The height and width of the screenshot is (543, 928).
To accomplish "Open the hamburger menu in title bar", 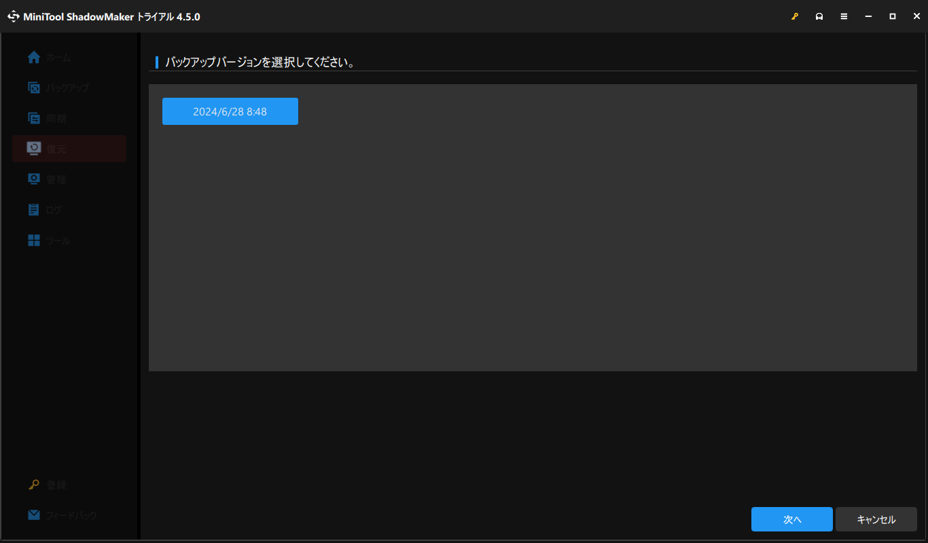I will (844, 16).
